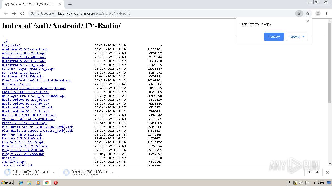The height and width of the screenshot is (186, 332).
Task: Open the translate Options dropdown
Action: (297, 37)
